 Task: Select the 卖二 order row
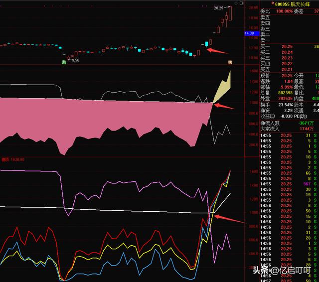[x=290, y=34]
